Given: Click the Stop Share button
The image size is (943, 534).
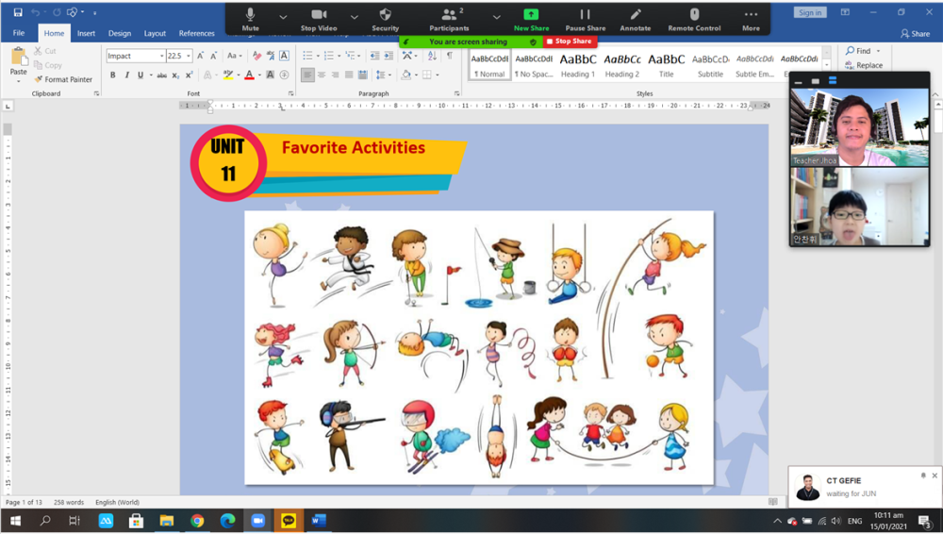Looking at the screenshot, I should (569, 41).
